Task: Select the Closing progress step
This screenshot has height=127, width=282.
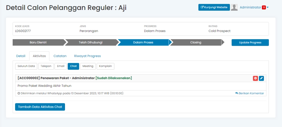Action: tap(196, 42)
